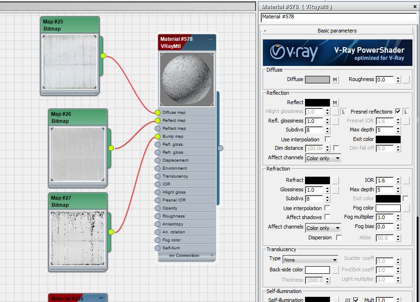Enable Use interpolation under Refraction

point(327,208)
